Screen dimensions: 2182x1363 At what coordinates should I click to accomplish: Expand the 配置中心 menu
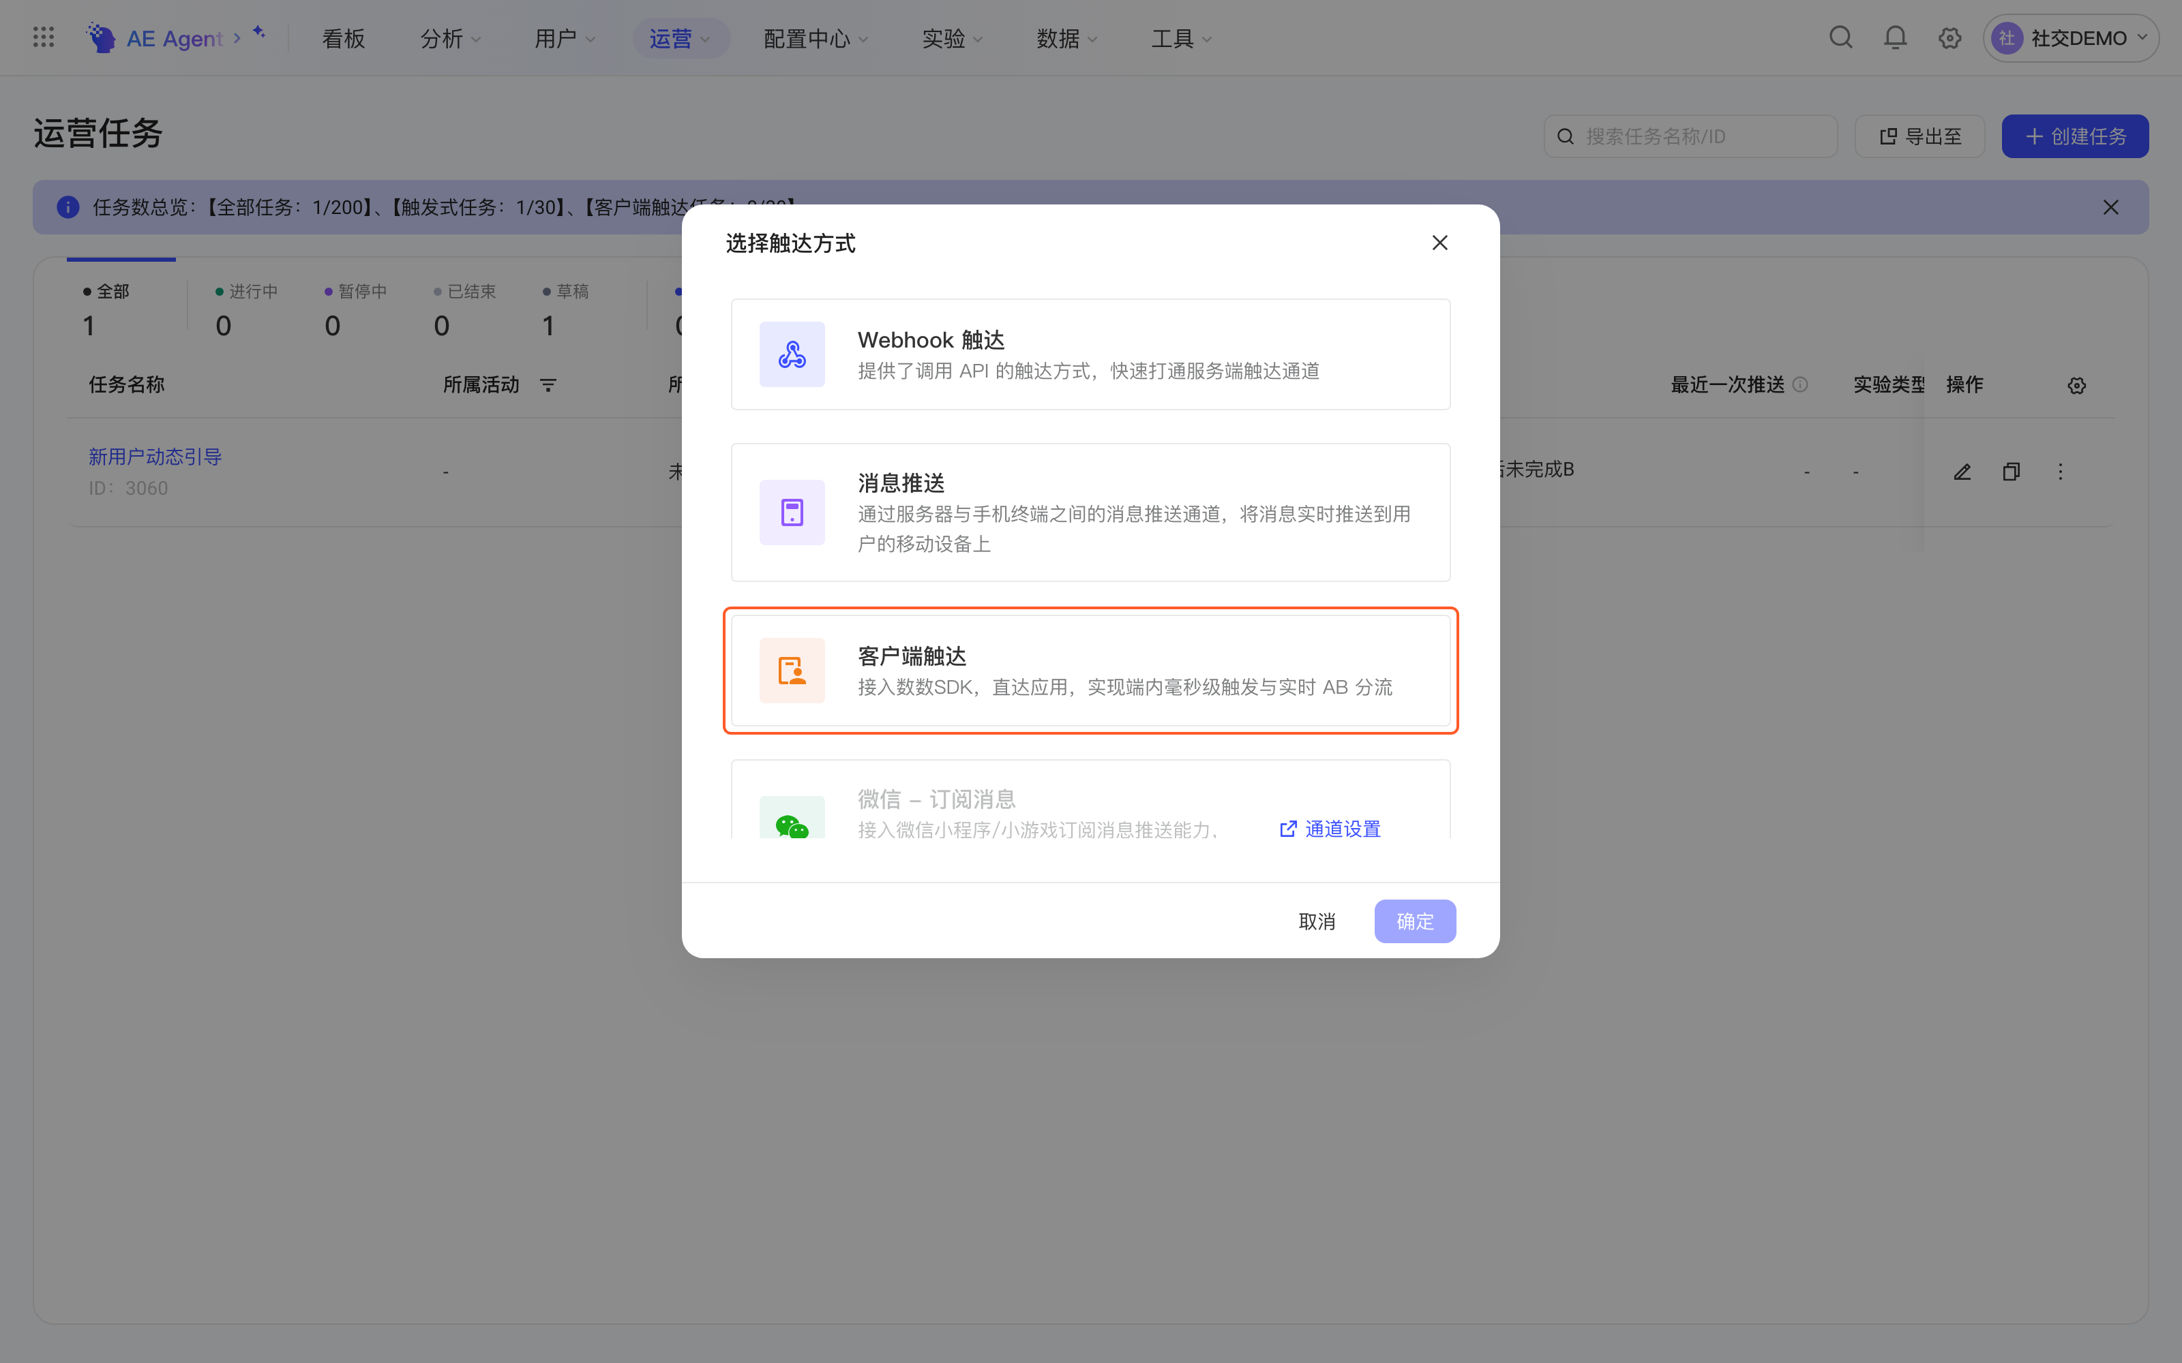tap(815, 38)
